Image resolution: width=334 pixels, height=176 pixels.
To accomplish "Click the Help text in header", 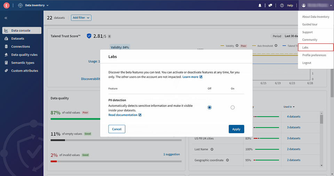I will pos(290,6).
